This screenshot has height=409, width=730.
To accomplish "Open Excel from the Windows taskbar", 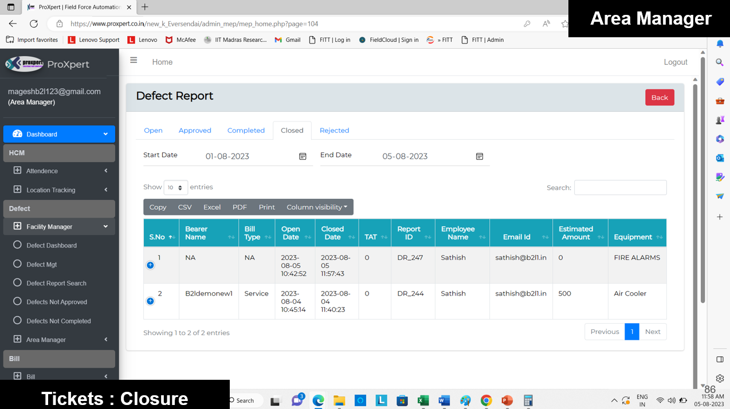I will point(423,400).
